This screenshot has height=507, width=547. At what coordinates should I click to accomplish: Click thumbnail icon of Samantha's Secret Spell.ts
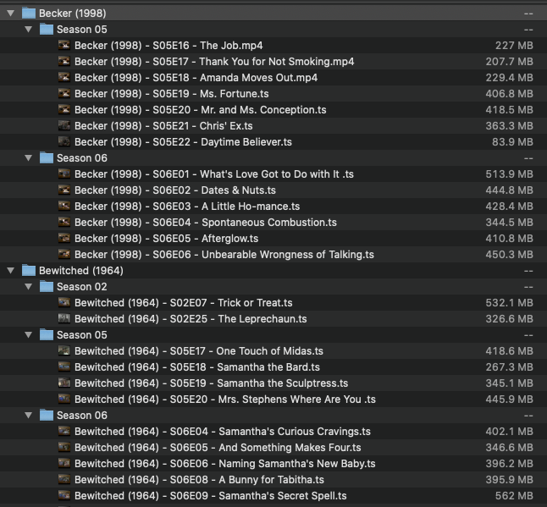64,495
